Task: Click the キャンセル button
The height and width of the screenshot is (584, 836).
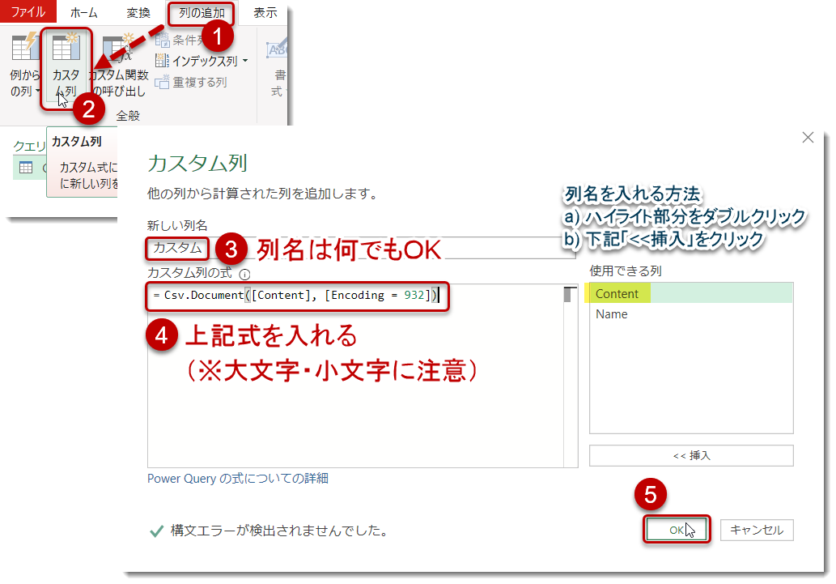Action: click(757, 530)
